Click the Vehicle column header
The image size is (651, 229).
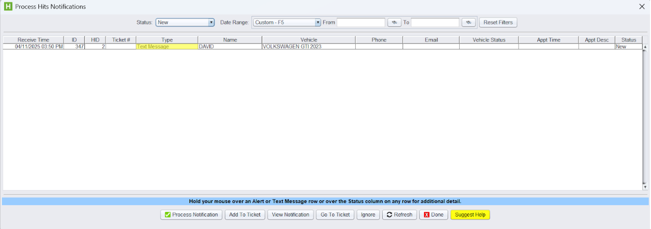click(308, 40)
